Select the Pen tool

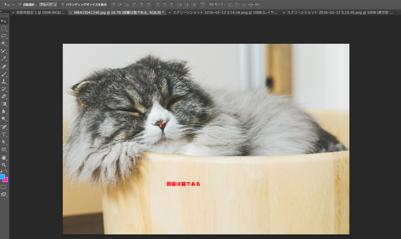[x=4, y=127]
